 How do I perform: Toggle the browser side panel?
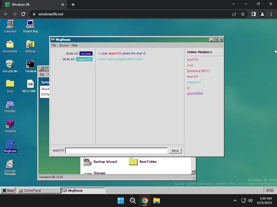click(254, 14)
